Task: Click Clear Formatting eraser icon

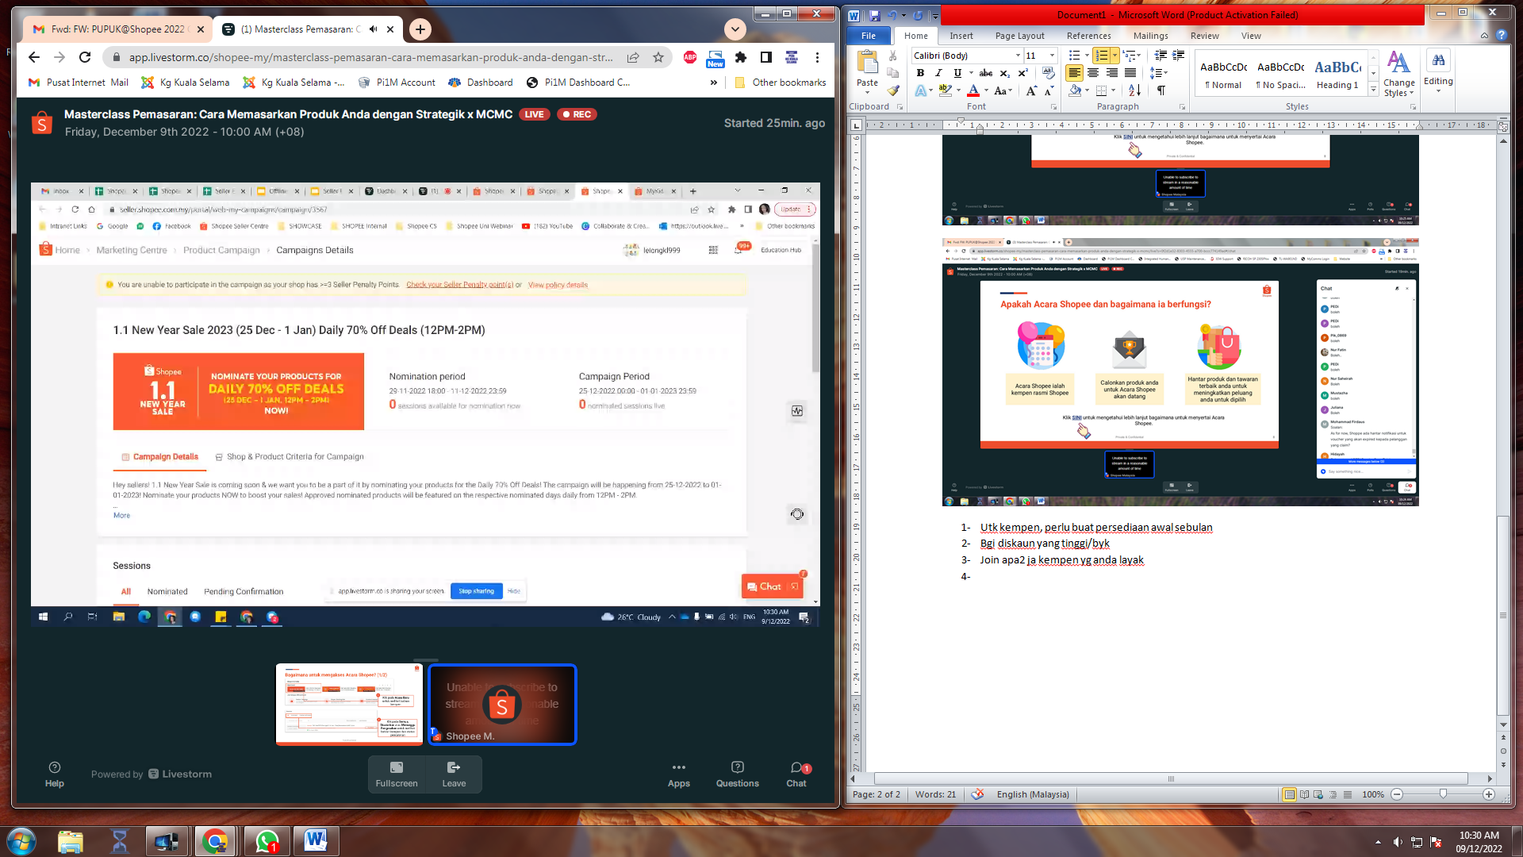Action: point(1048,73)
